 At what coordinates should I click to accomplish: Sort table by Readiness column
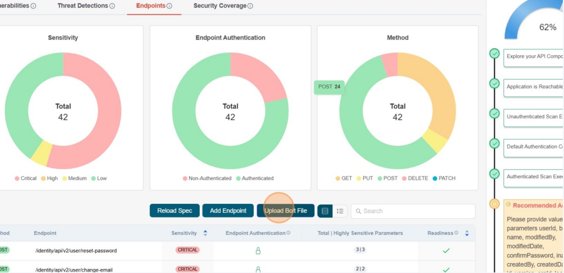(x=467, y=233)
